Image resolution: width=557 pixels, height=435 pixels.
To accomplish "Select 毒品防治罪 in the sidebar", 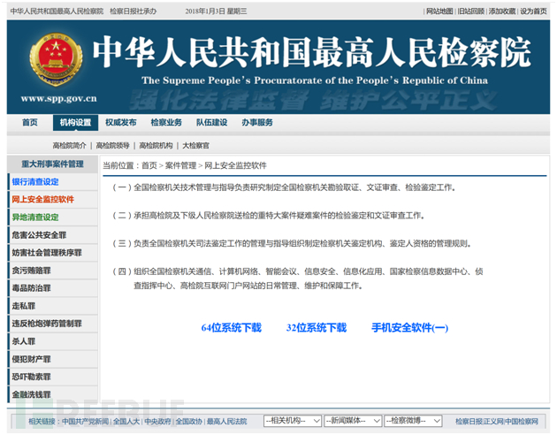I will (x=31, y=288).
